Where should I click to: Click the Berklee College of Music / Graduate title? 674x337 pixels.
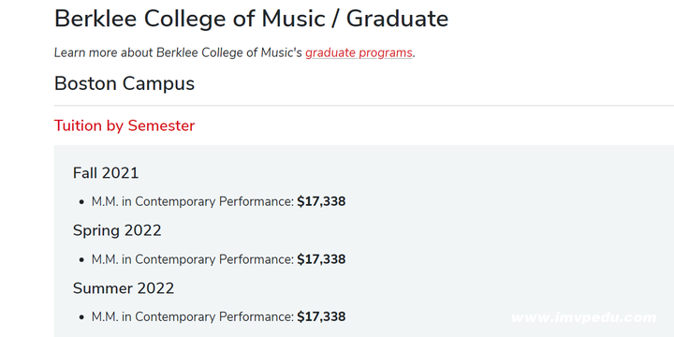point(251,19)
